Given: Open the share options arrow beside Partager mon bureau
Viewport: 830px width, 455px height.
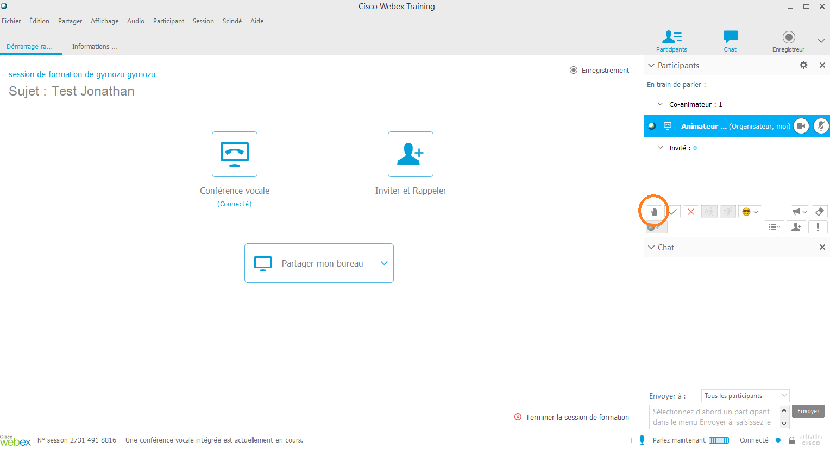Looking at the screenshot, I should coord(384,263).
